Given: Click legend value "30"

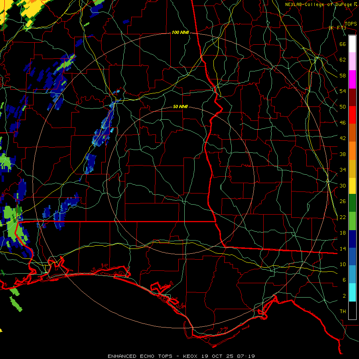Looking at the screenshot, I should click(x=343, y=185).
